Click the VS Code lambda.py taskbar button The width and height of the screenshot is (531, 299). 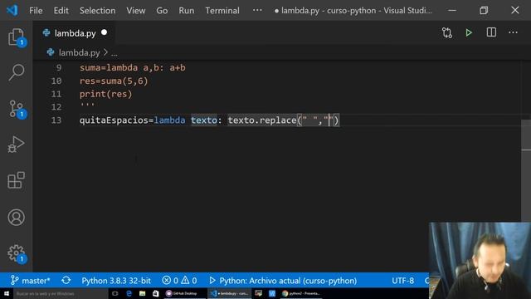tap(229, 293)
